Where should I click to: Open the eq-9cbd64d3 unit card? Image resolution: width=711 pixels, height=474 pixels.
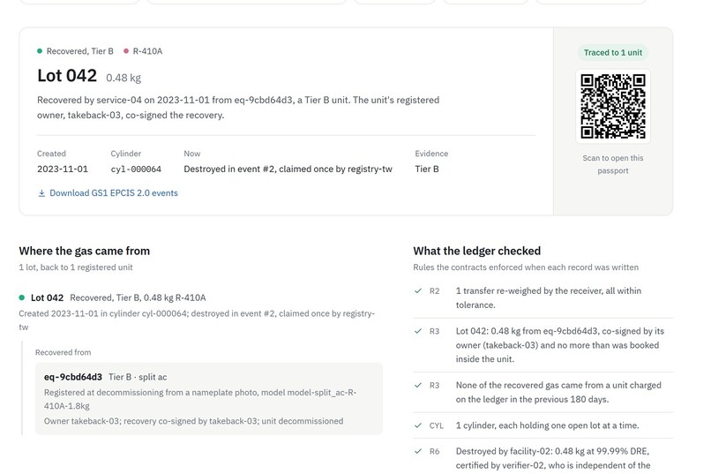(209, 399)
